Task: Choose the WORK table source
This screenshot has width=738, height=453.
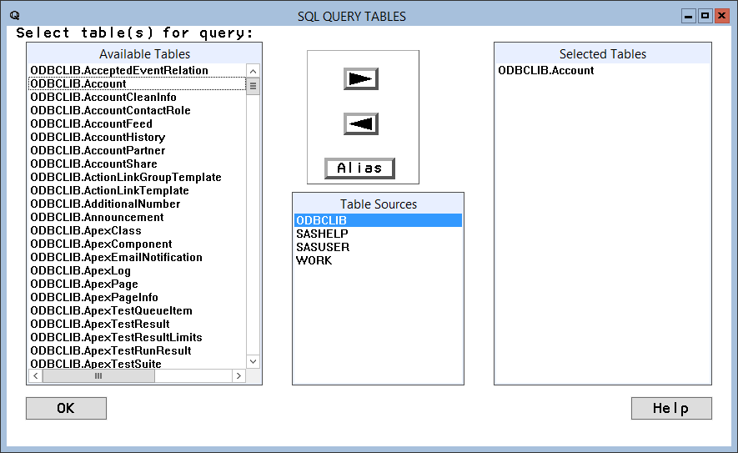Action: click(314, 260)
